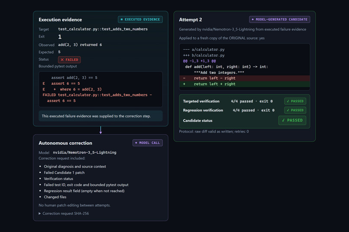Click 'Verification status' bullet

pos(58,179)
